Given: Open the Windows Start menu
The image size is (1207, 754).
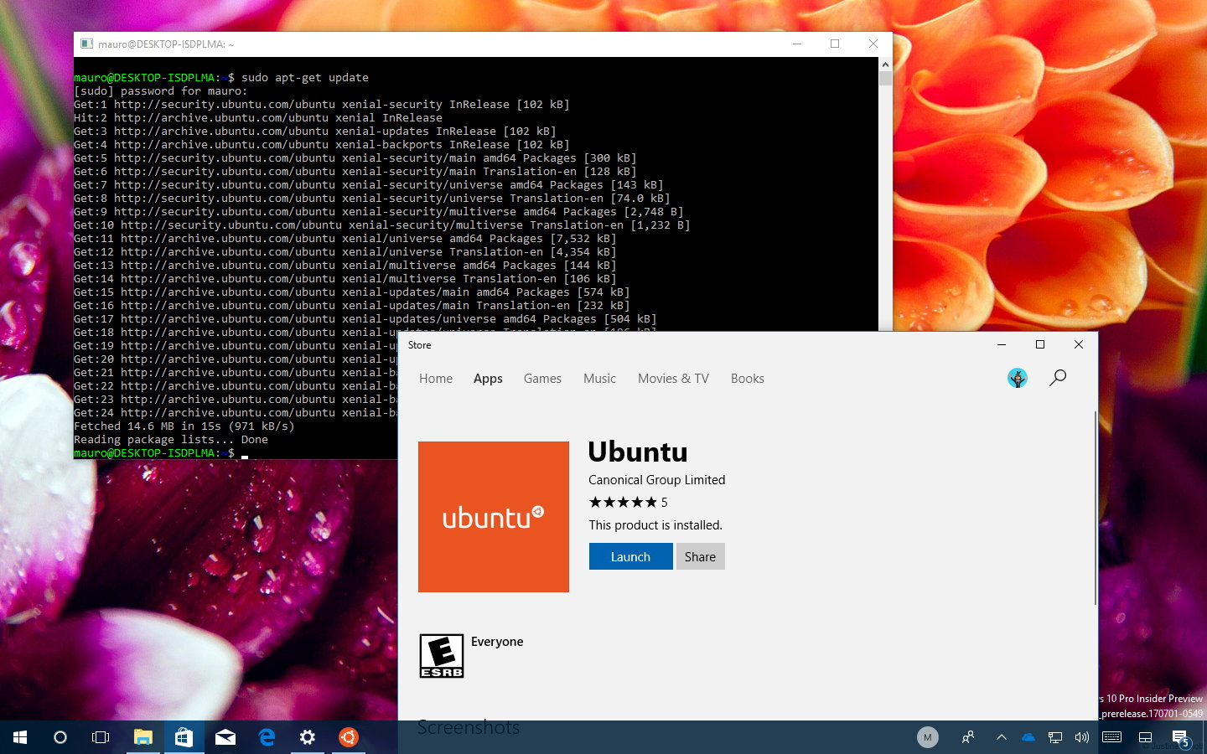Looking at the screenshot, I should click(20, 737).
